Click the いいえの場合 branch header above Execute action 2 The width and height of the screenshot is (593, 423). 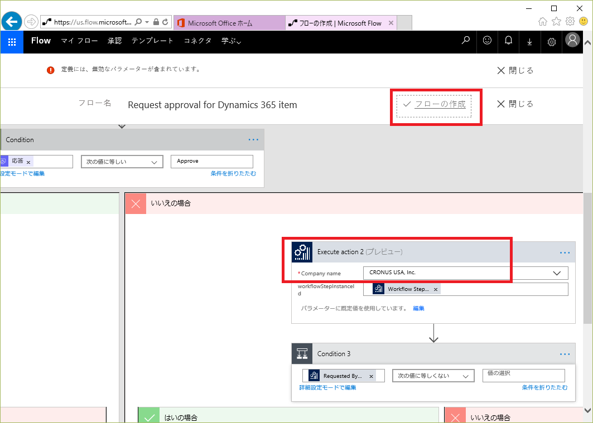354,203
